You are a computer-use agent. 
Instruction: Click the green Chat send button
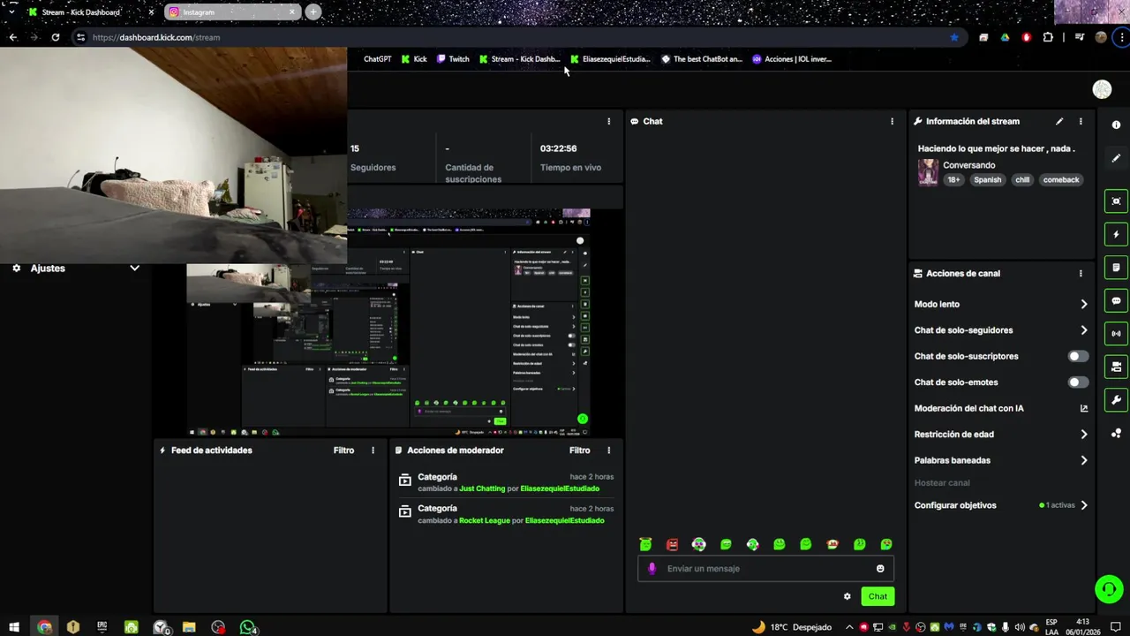[x=878, y=596]
